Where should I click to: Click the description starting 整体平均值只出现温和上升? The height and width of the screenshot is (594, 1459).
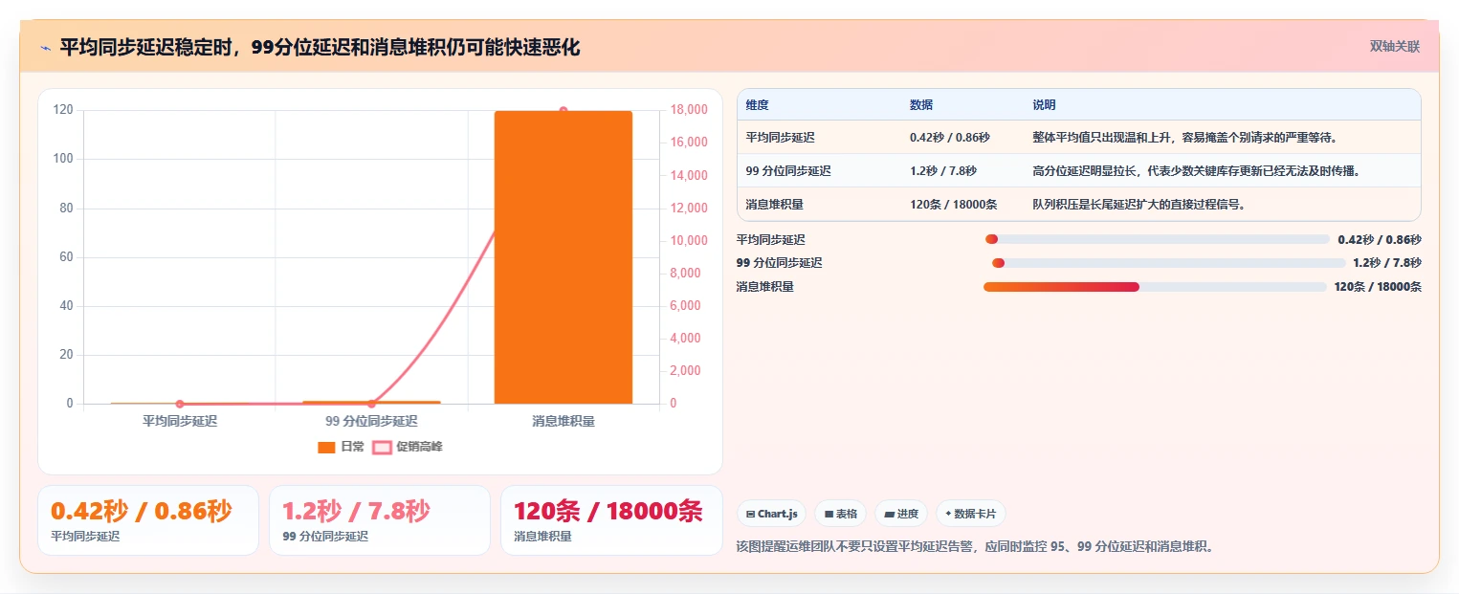pos(1184,138)
